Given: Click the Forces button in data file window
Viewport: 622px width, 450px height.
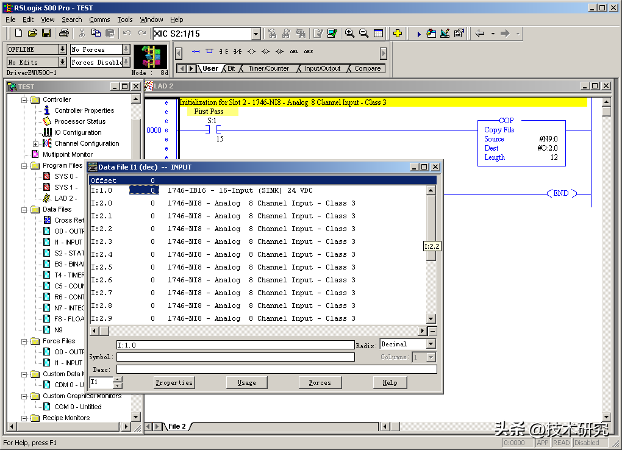Looking at the screenshot, I should click(x=320, y=382).
